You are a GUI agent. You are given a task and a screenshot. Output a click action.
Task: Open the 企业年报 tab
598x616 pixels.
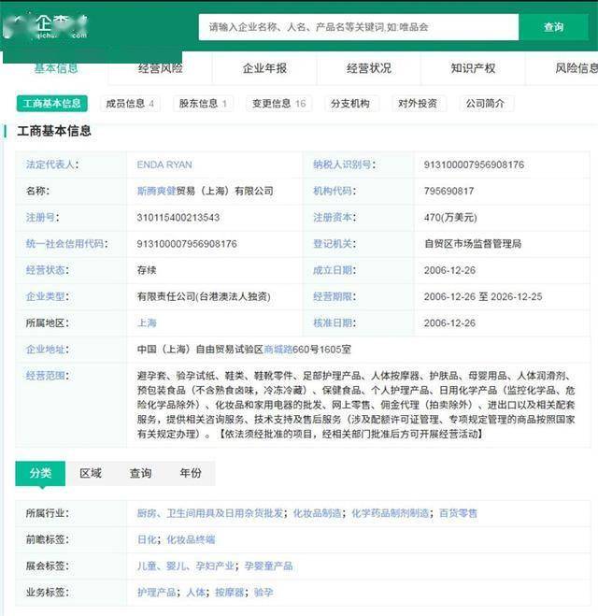(x=264, y=68)
